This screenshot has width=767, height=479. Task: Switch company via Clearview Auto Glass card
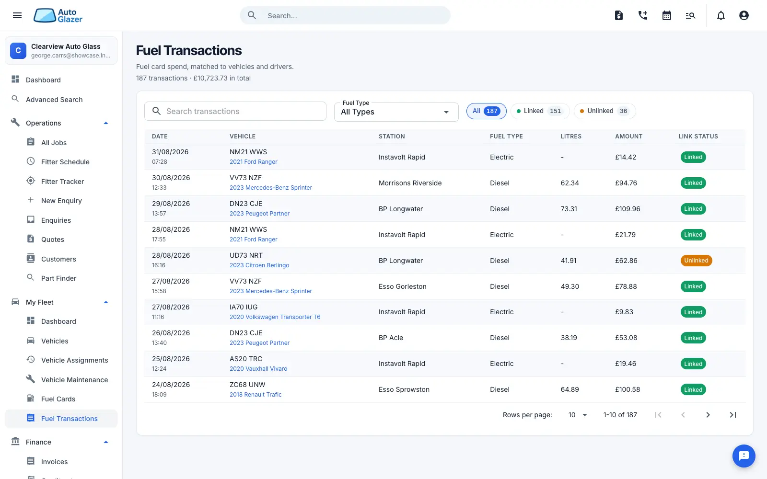(61, 50)
